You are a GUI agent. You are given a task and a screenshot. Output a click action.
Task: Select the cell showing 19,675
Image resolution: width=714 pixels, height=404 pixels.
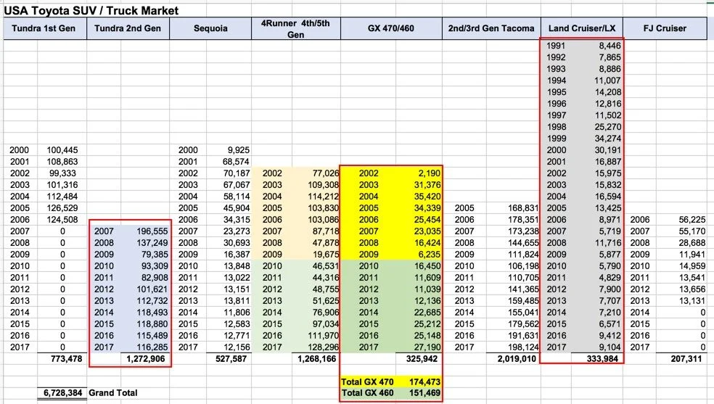click(x=326, y=255)
